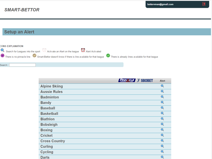The height and width of the screenshot is (159, 212).
Task: Click the SBOBET logo in table header
Action: click(x=145, y=81)
